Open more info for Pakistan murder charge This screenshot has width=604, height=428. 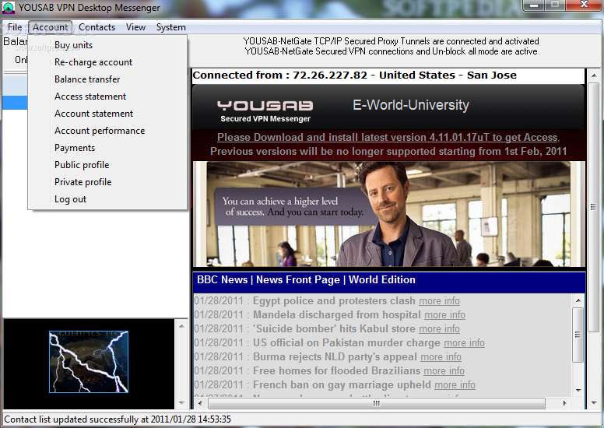coord(464,343)
